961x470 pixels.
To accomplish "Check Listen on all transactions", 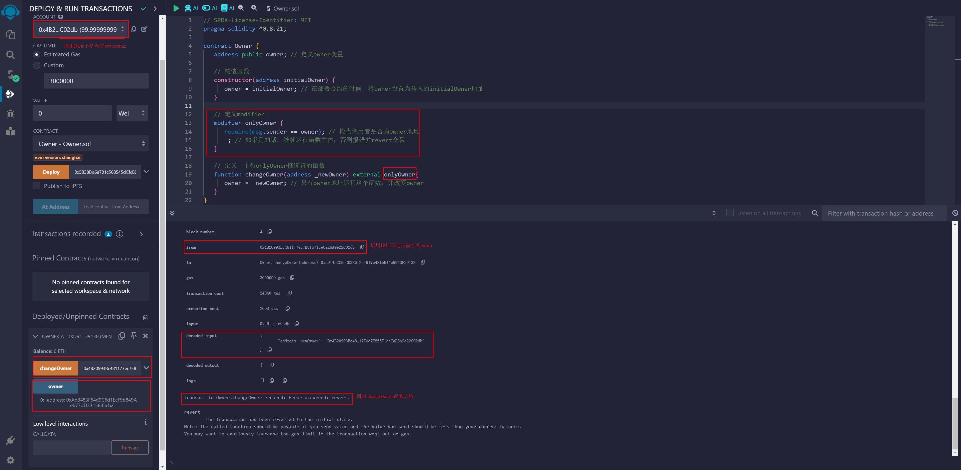I will click(730, 213).
